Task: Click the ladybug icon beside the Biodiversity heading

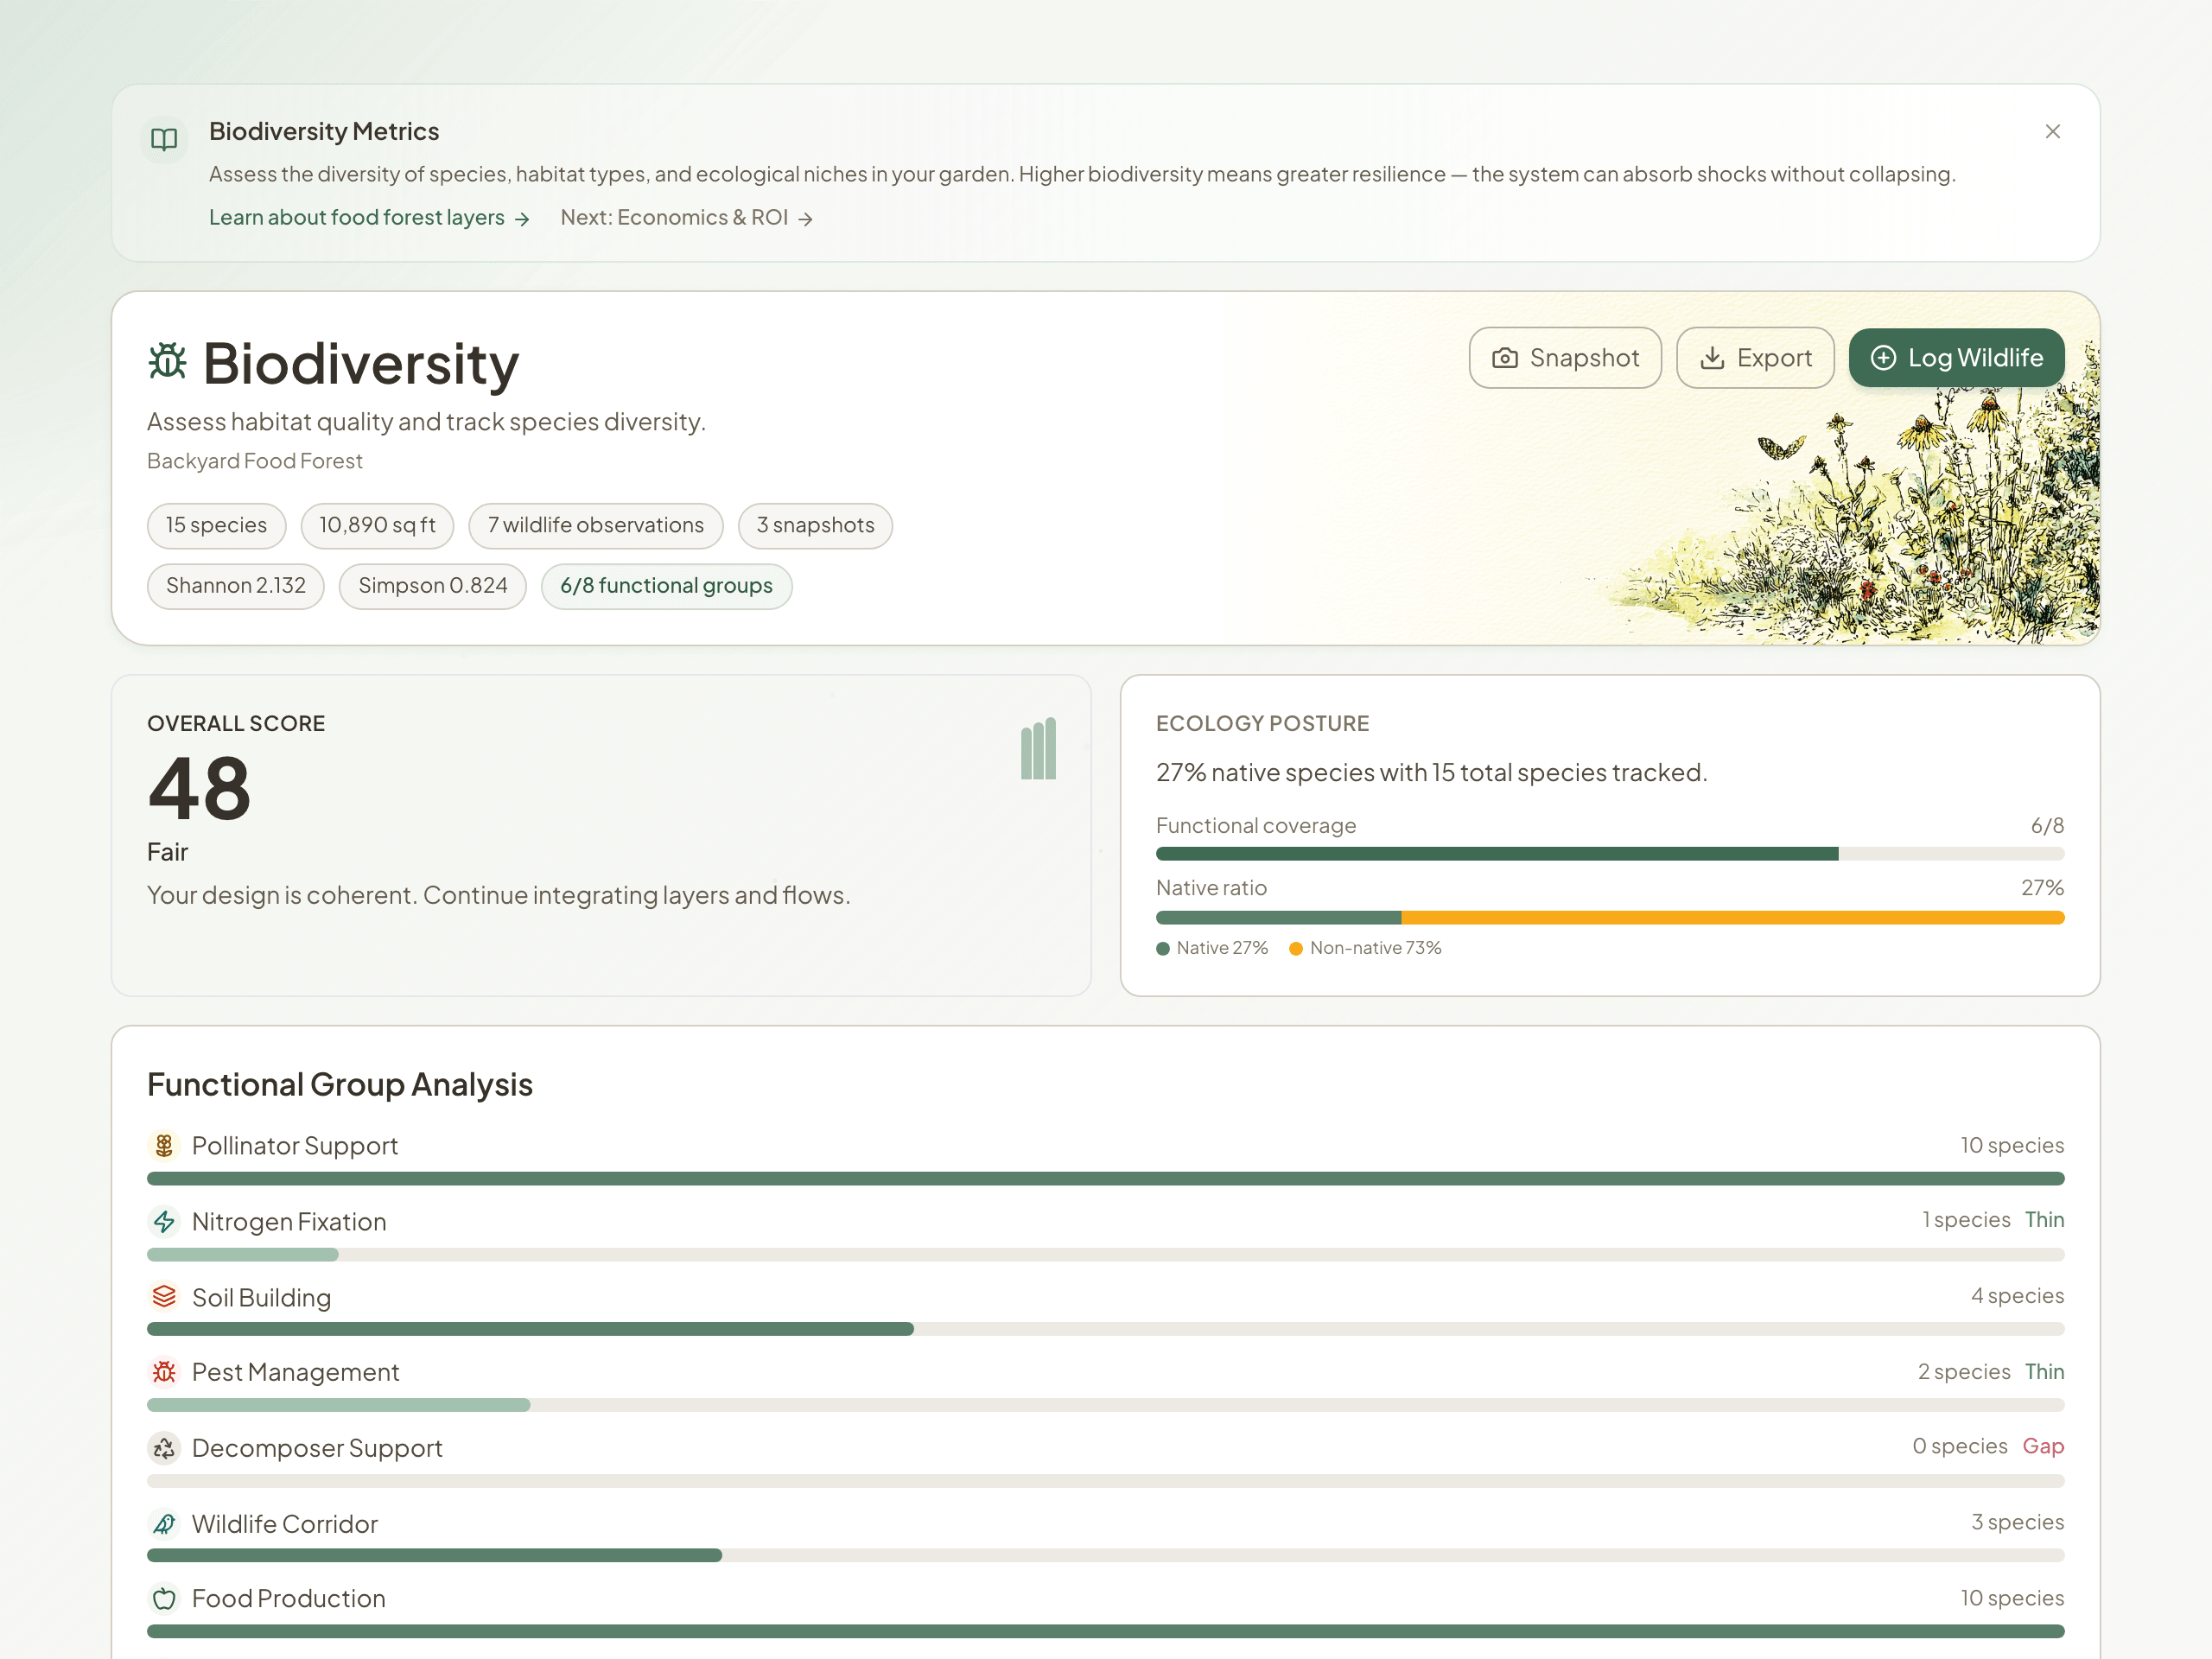Action: point(167,363)
